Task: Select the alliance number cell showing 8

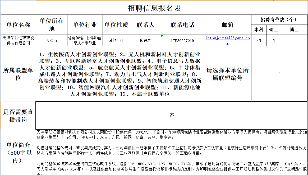Action: coord(279,74)
